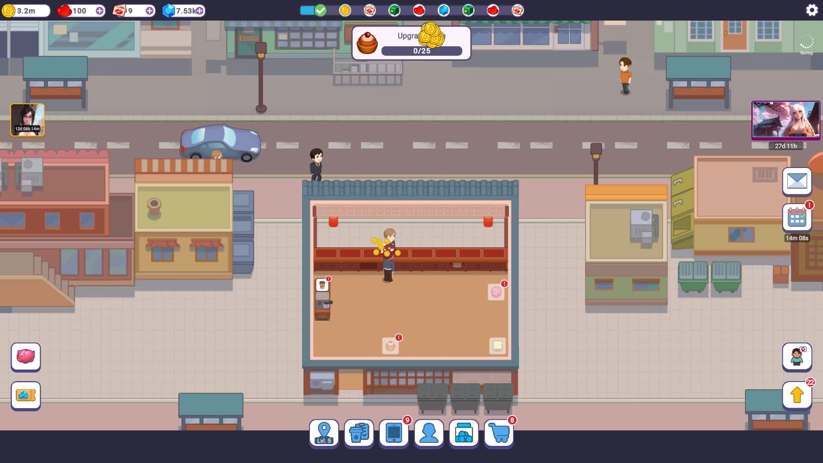Open the mail envelope inbox

(x=797, y=181)
